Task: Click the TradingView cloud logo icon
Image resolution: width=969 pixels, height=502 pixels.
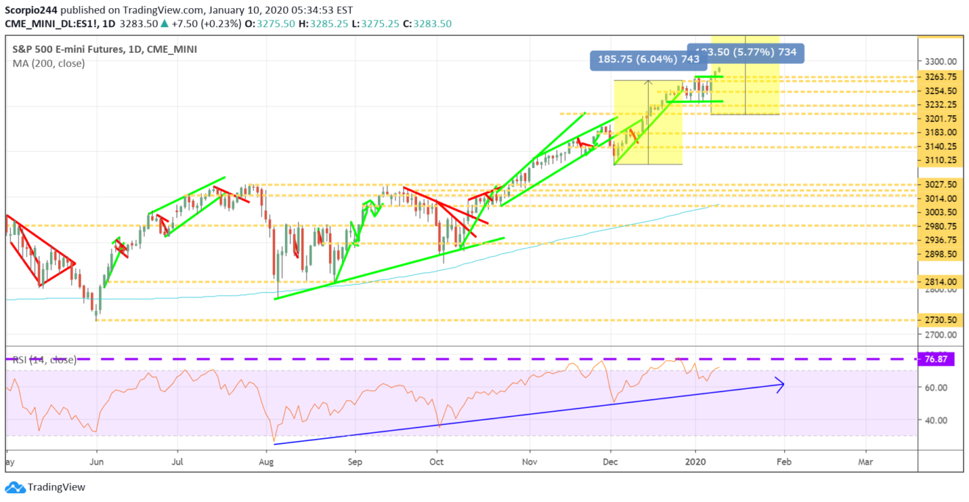Action: pos(14,487)
